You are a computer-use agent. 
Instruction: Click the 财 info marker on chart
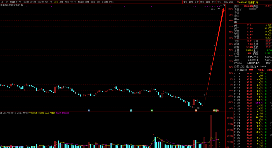pyautogui.click(x=89, y=111)
